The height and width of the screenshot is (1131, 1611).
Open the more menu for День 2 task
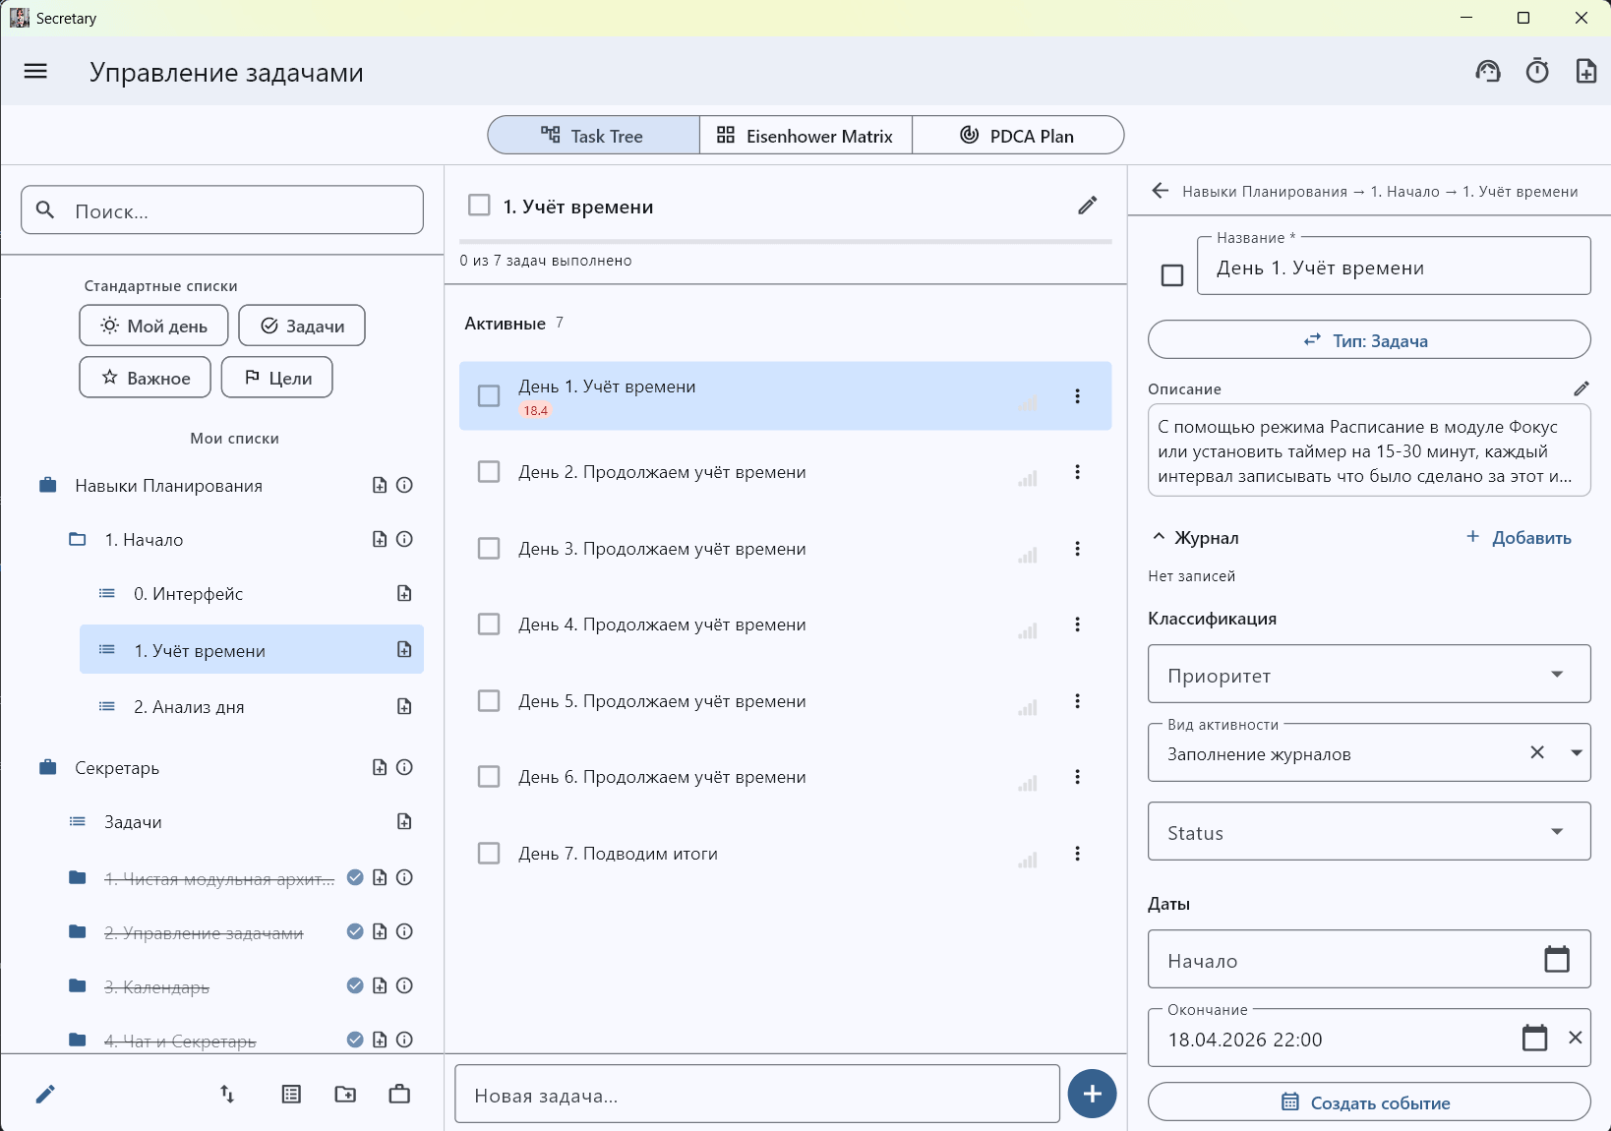1077,472
